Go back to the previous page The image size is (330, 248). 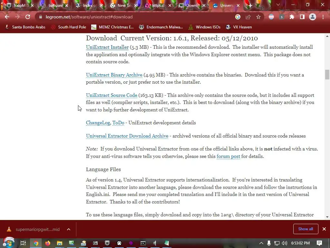pos(7,17)
